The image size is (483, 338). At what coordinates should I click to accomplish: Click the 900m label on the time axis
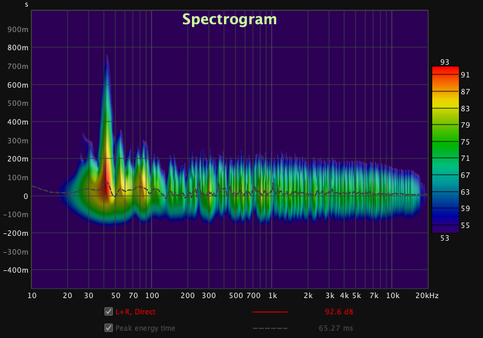pos(18,29)
